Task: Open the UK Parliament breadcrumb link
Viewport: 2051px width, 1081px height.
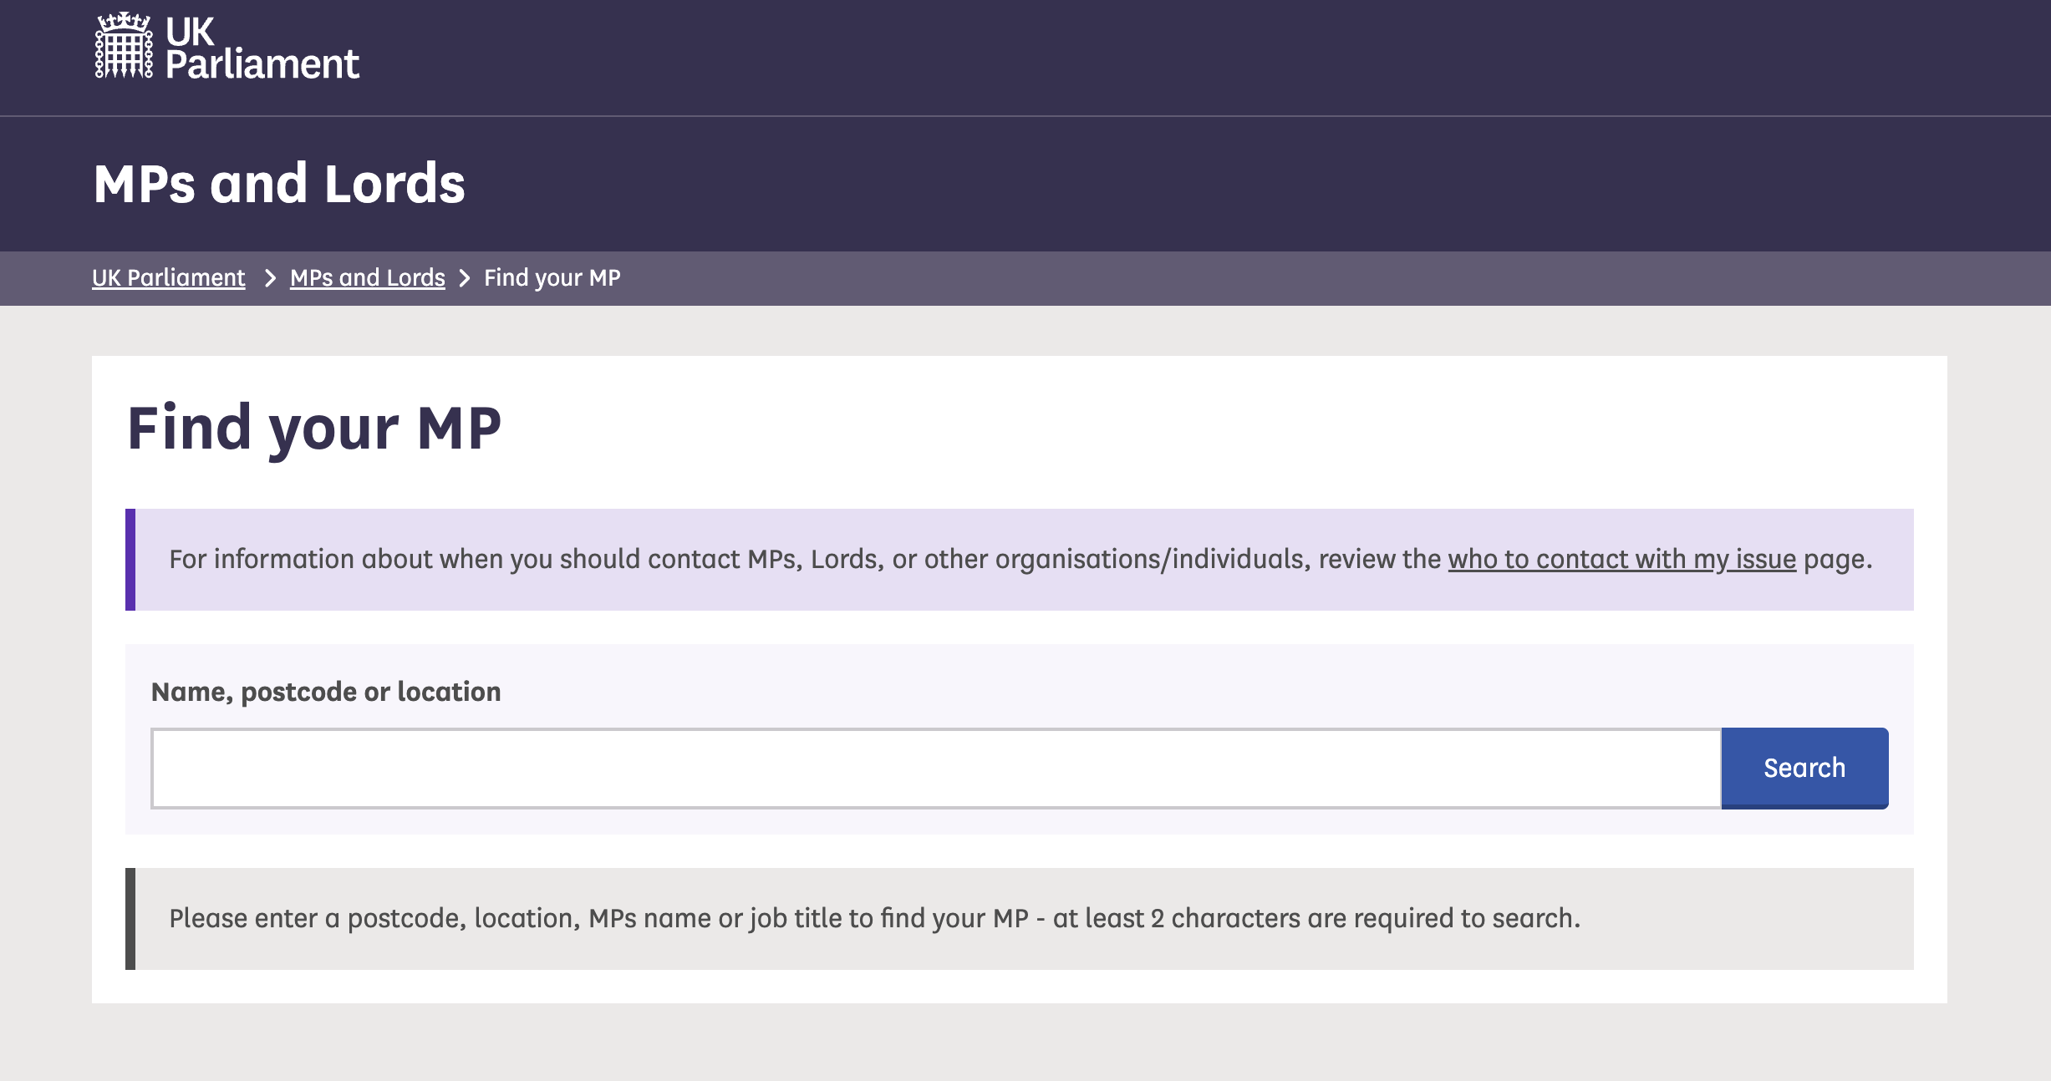Action: click(x=168, y=278)
